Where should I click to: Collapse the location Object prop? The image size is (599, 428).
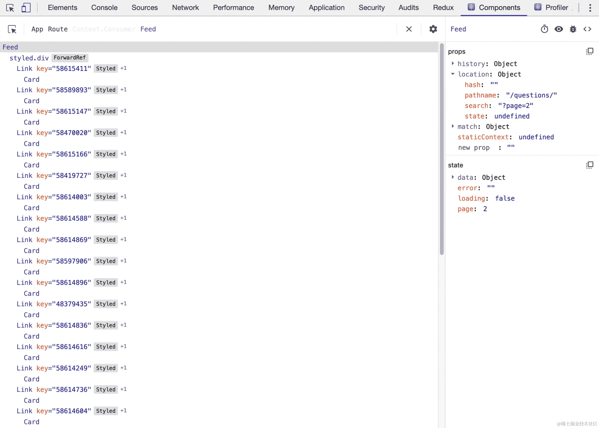[x=452, y=74]
